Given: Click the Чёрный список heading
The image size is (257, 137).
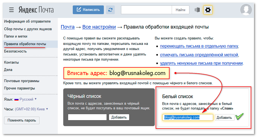Looking at the screenshot, I should [x=84, y=96].
